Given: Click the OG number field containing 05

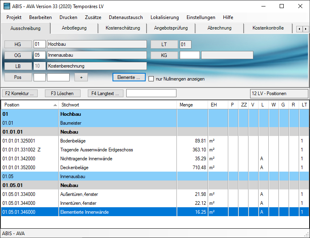Looking at the screenshot, I should [40, 55].
